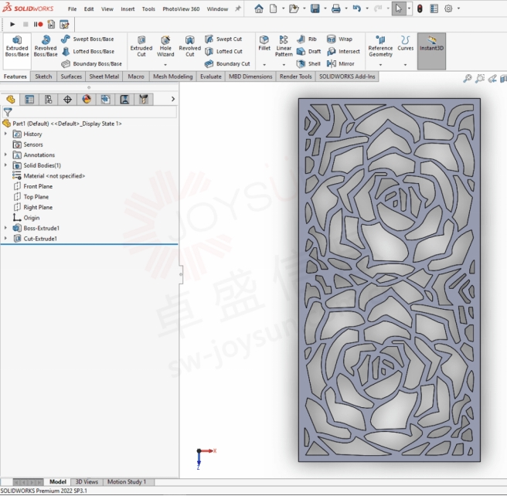Choose the Lofted Cut tool
This screenshot has width=507, height=496.
(223, 52)
